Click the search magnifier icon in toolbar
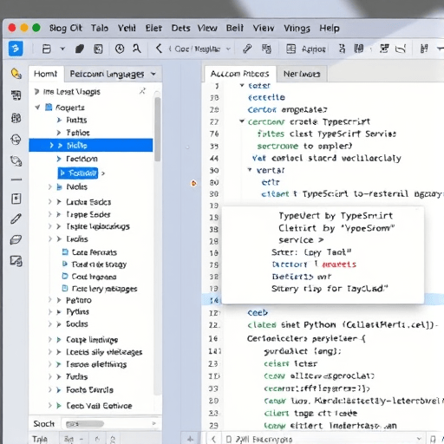Viewport: 444px width, 444px height. [137, 49]
